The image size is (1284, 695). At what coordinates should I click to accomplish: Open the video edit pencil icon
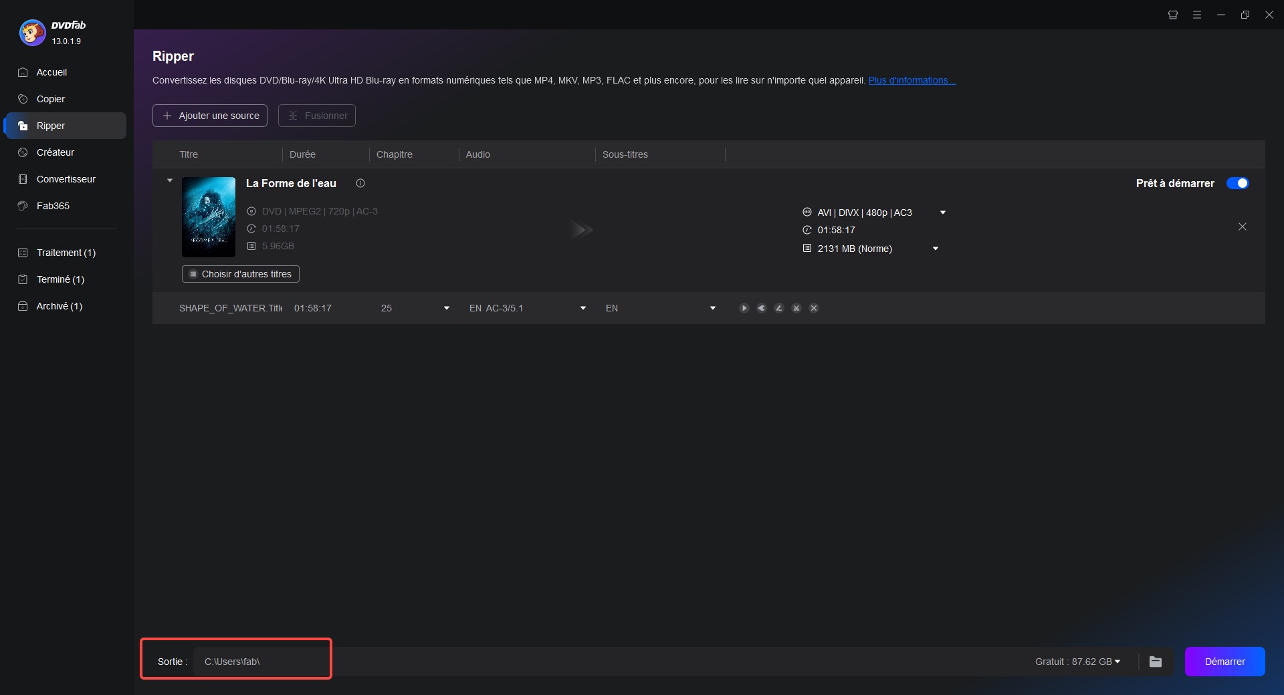tap(779, 308)
